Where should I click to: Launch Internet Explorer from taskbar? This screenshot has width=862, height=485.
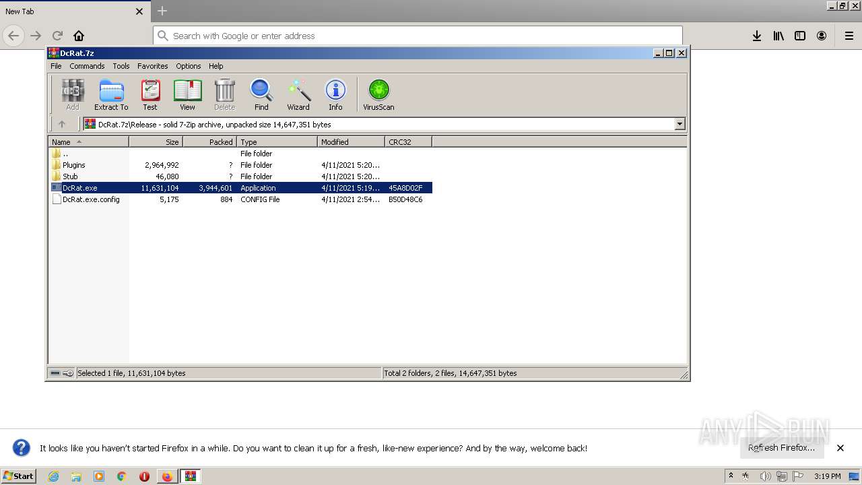[x=53, y=476]
